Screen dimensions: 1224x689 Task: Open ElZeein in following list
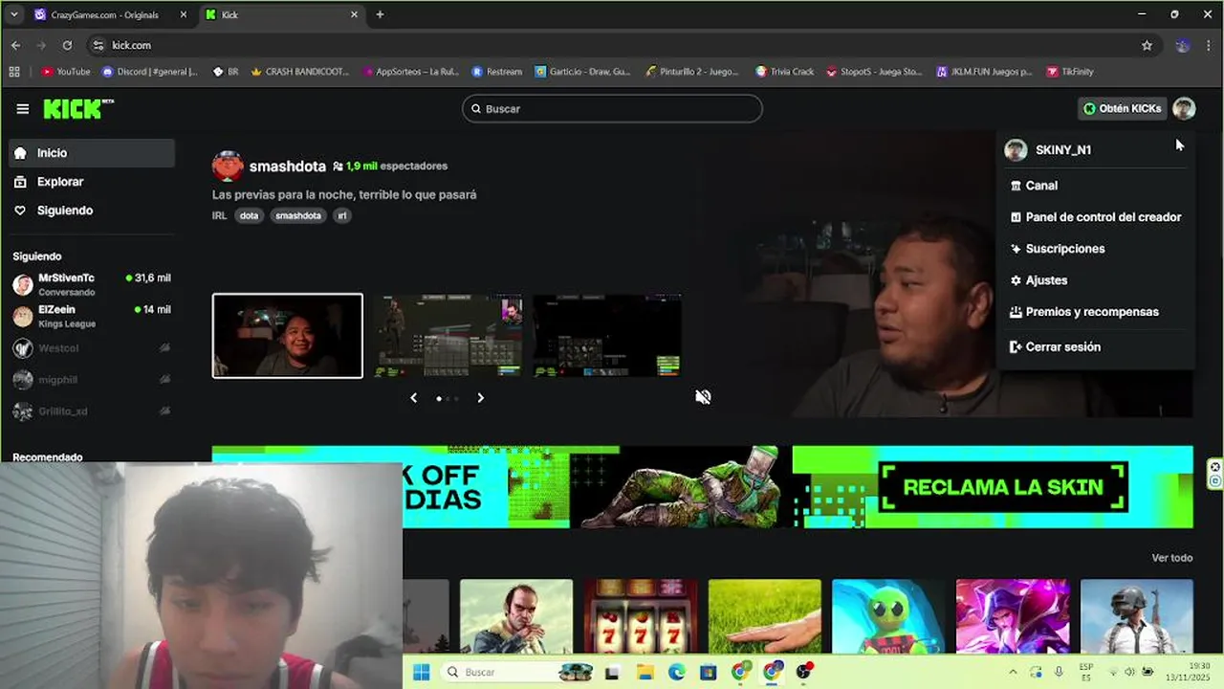point(92,316)
